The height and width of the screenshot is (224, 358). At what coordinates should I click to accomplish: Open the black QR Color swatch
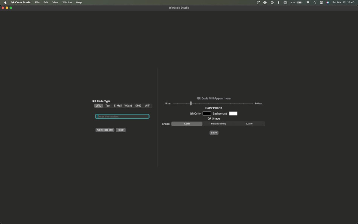coord(207,114)
